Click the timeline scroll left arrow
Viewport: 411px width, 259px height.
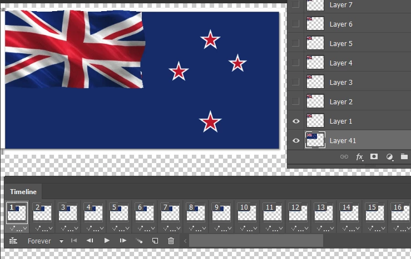point(185,241)
